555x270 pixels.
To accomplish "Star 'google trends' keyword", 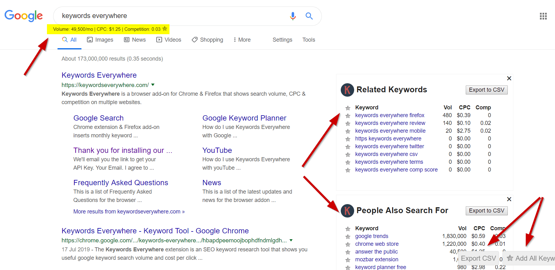I will pyautogui.click(x=348, y=236).
